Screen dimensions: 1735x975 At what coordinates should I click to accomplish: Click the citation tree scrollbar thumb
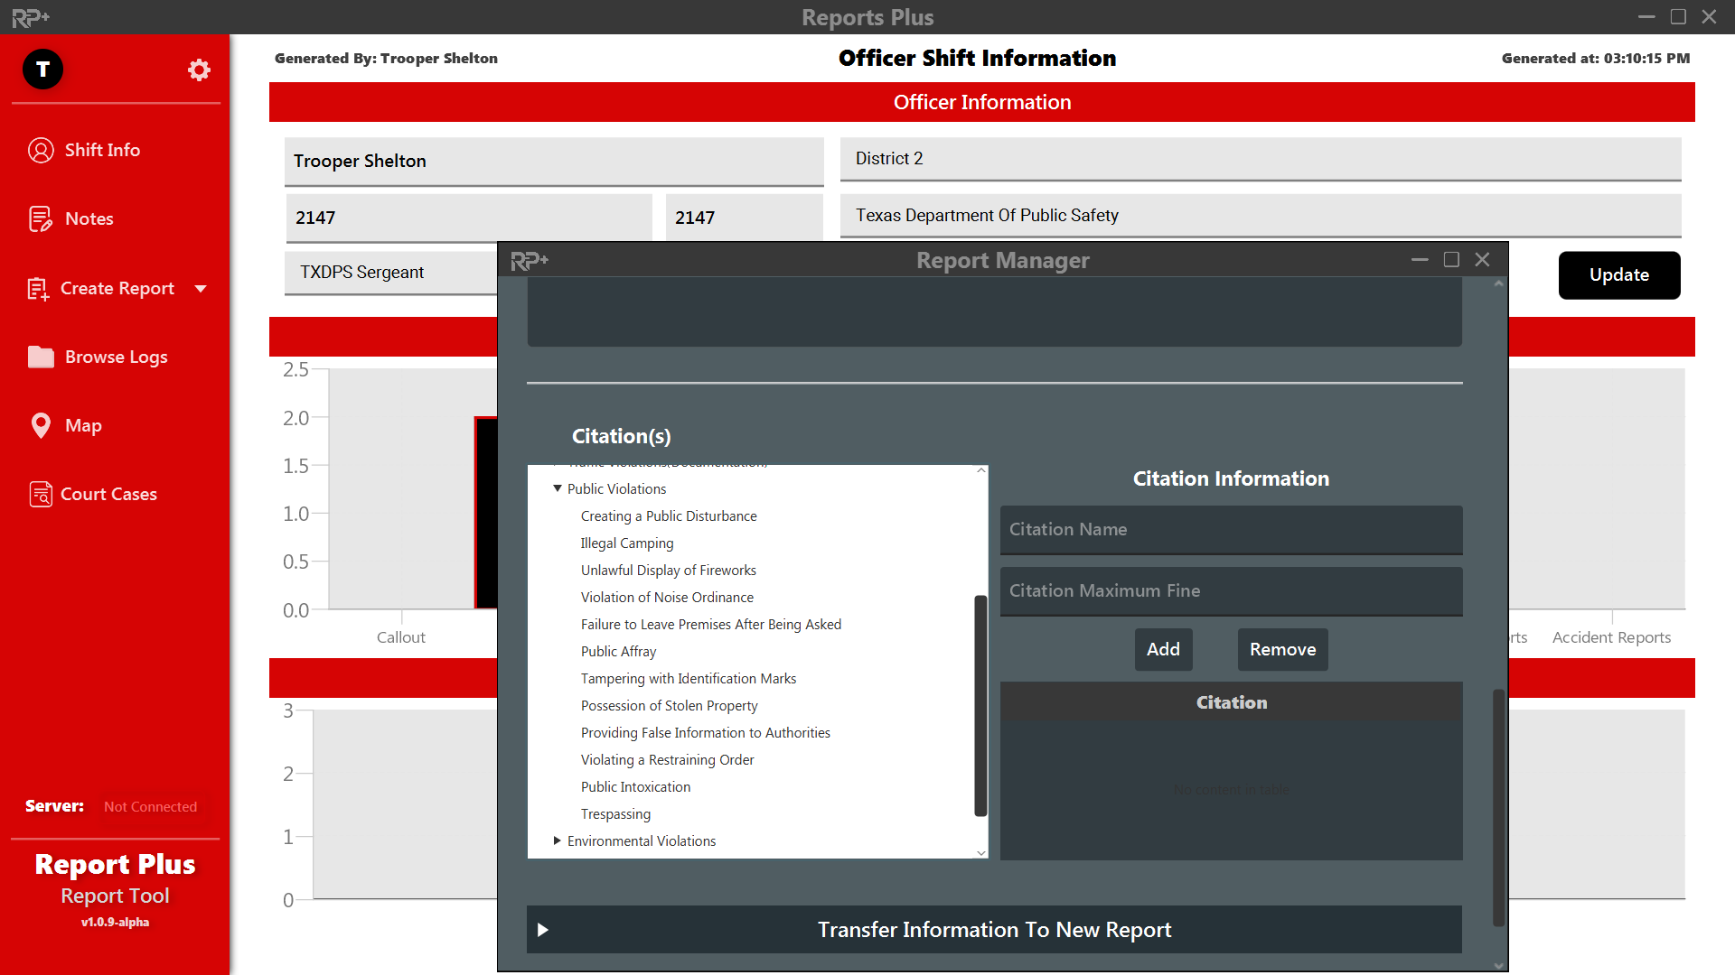(980, 704)
